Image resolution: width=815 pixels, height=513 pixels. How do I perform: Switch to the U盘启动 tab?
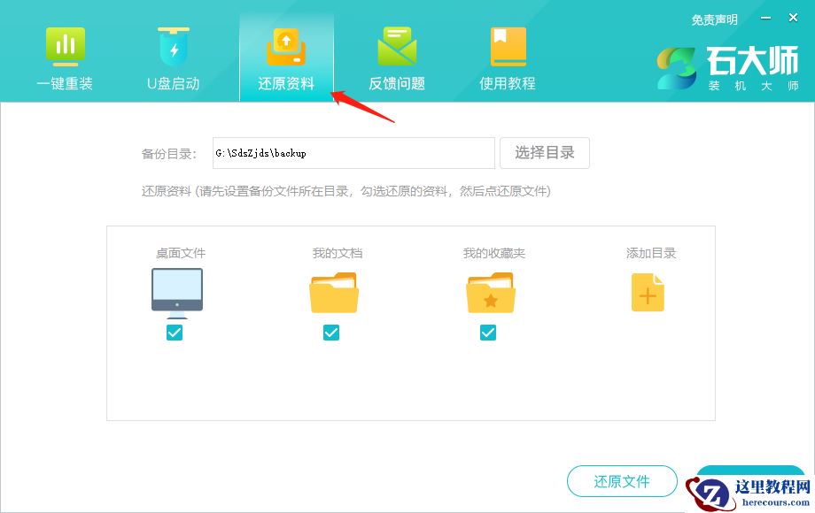point(174,57)
